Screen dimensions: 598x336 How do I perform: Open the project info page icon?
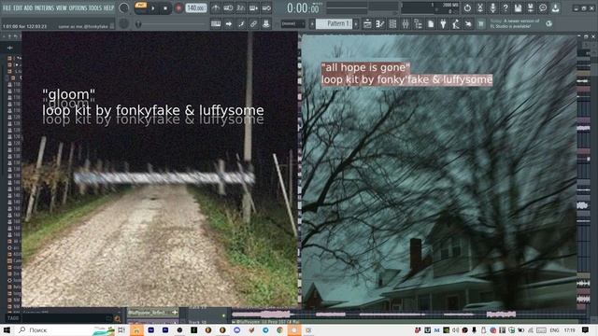tap(431, 24)
